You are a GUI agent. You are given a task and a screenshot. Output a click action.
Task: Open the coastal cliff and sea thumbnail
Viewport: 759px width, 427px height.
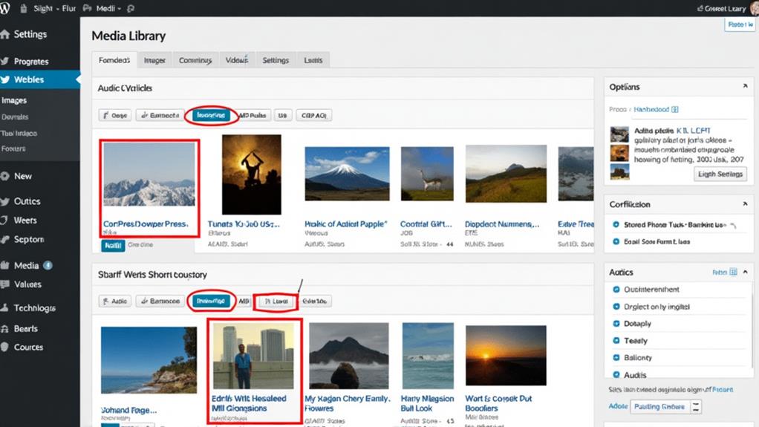pyautogui.click(x=149, y=359)
